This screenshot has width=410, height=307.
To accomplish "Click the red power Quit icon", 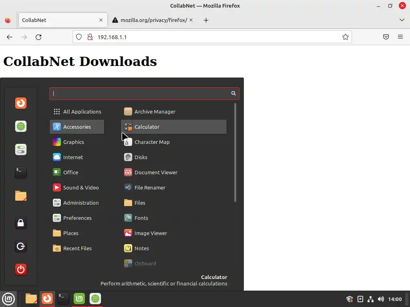I will [x=21, y=269].
